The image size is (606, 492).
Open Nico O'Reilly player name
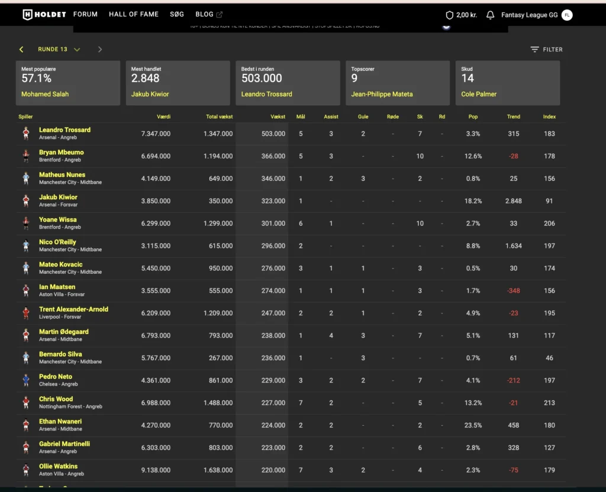pos(57,242)
